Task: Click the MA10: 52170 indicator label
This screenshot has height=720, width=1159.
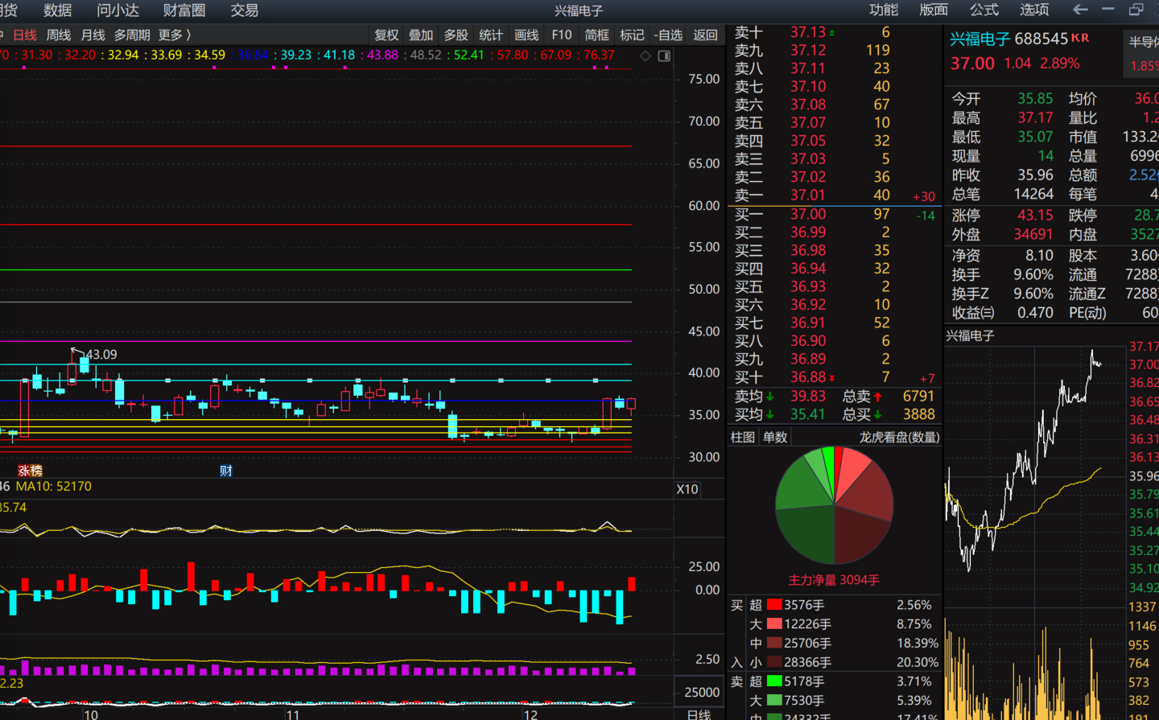Action: [x=54, y=487]
